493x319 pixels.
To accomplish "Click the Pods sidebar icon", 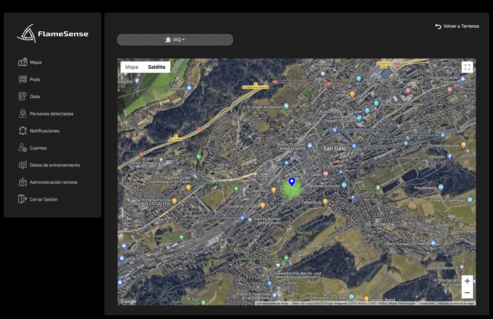I will 23,79.
